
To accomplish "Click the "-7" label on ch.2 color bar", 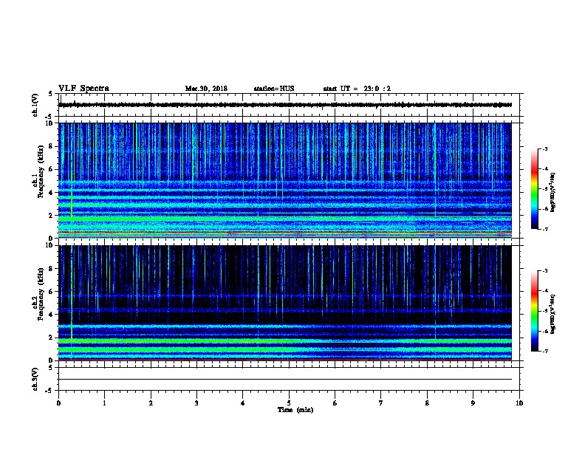I will point(544,351).
